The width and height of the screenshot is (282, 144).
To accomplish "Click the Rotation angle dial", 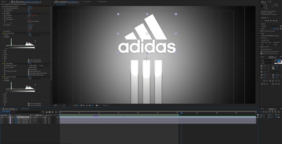I will (x=30, y=28).
